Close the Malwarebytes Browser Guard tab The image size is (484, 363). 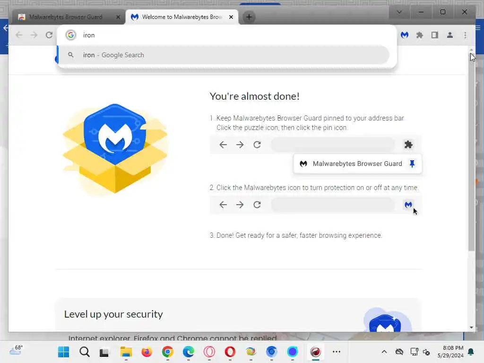118,17
